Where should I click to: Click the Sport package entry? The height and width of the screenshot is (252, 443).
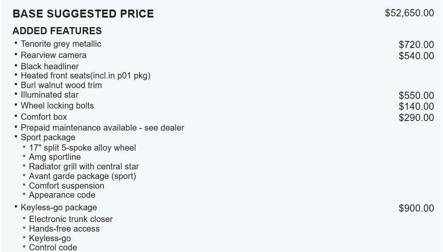click(x=48, y=137)
